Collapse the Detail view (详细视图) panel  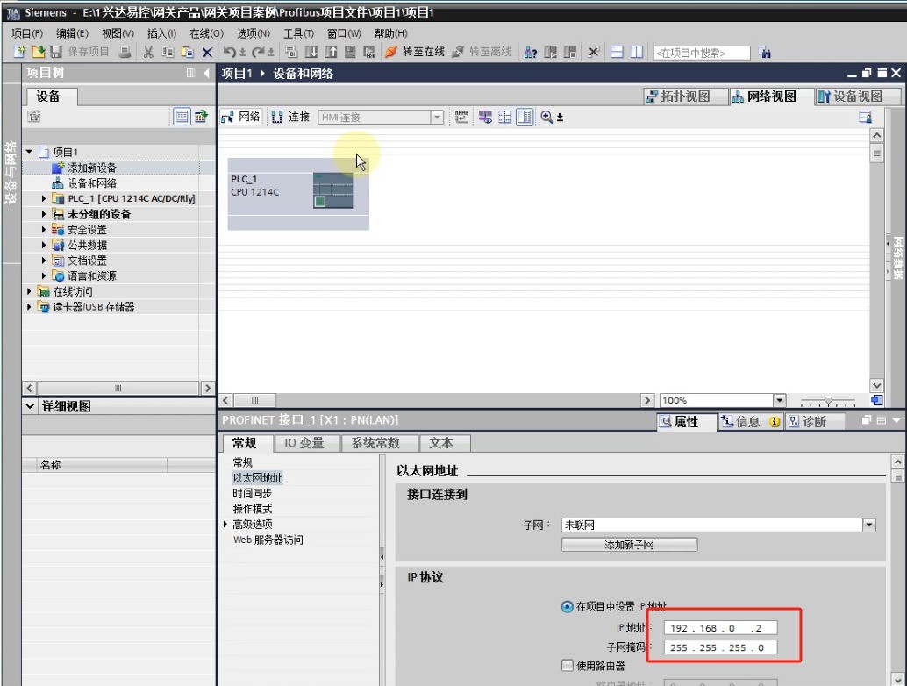32,406
